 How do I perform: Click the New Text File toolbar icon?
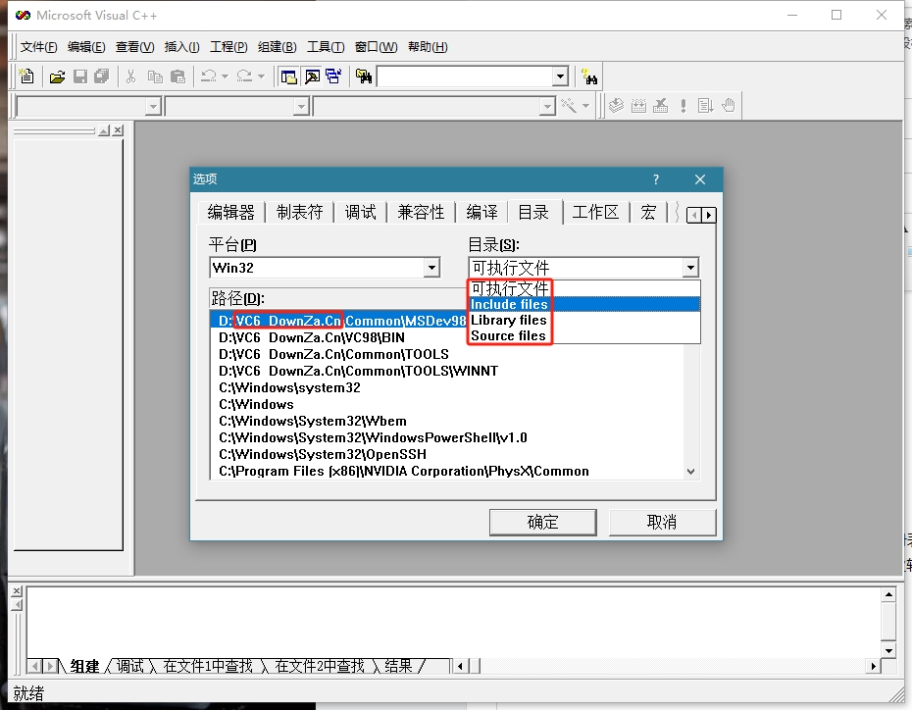click(26, 76)
